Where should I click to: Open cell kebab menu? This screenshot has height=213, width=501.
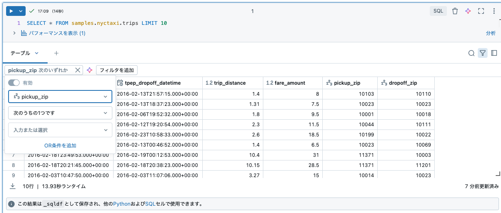[494, 11]
